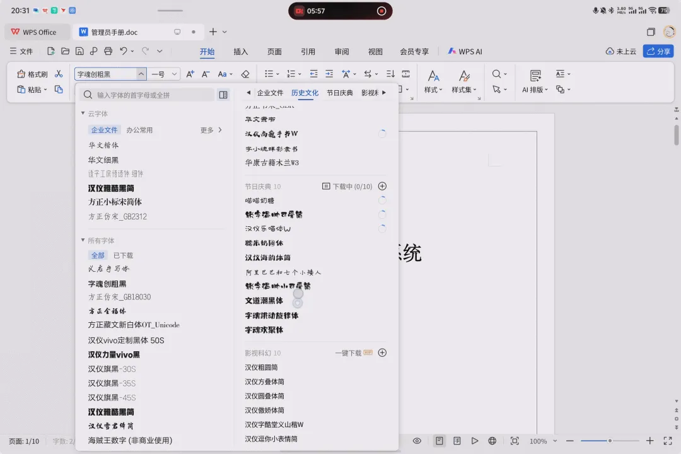Click the 分享 share button
The height and width of the screenshot is (454, 681).
[x=658, y=51]
